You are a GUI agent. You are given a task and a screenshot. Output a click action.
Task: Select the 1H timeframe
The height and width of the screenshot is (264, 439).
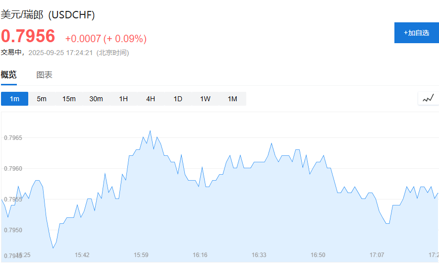pos(123,99)
